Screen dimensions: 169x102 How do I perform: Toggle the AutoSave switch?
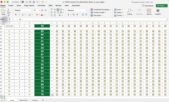[22, 2]
